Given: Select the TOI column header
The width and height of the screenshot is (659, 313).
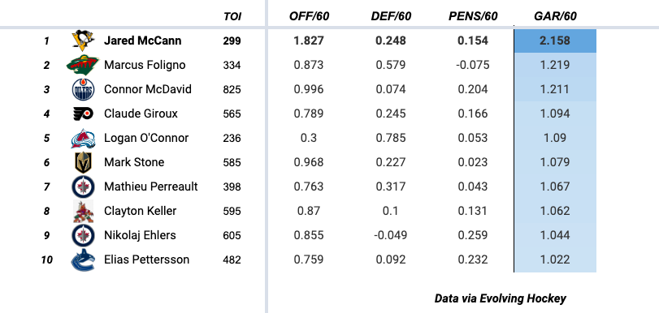Looking at the screenshot, I should [x=232, y=16].
